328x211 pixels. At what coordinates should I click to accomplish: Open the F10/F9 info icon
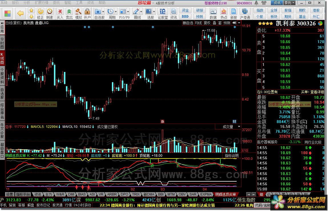123,11
